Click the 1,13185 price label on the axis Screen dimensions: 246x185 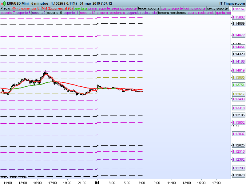(x=239, y=115)
